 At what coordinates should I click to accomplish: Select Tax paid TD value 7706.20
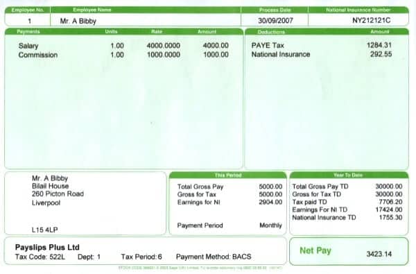(390, 202)
